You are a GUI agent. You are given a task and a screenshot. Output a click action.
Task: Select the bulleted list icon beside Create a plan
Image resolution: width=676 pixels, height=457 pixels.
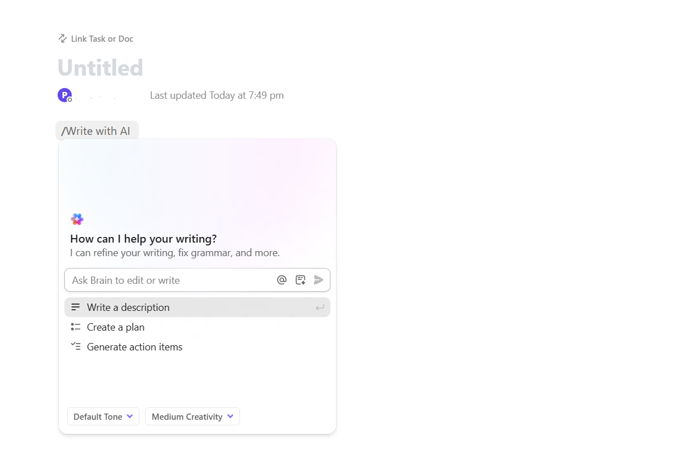point(76,327)
